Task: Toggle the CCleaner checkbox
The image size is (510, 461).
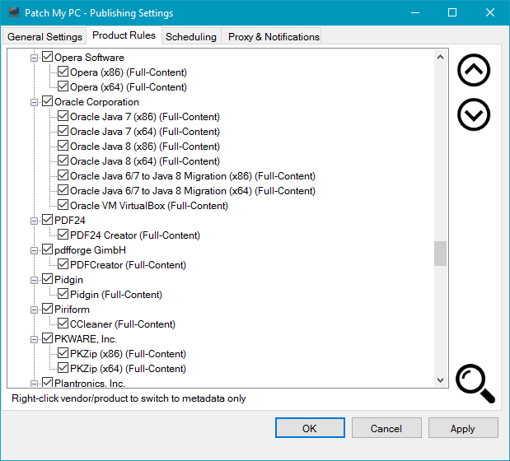Action: click(63, 324)
